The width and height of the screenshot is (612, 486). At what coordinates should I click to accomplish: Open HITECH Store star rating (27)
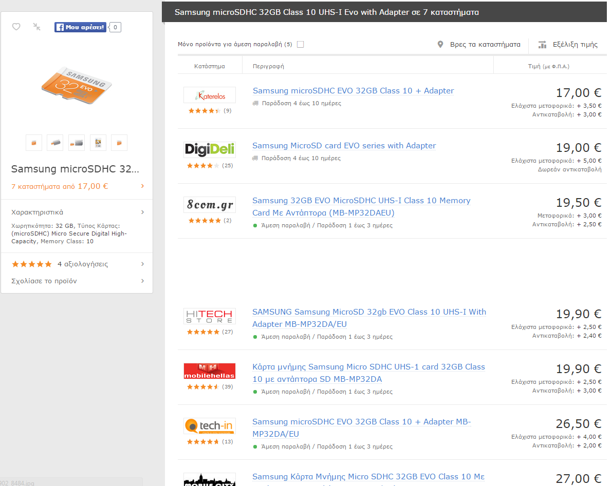click(210, 332)
